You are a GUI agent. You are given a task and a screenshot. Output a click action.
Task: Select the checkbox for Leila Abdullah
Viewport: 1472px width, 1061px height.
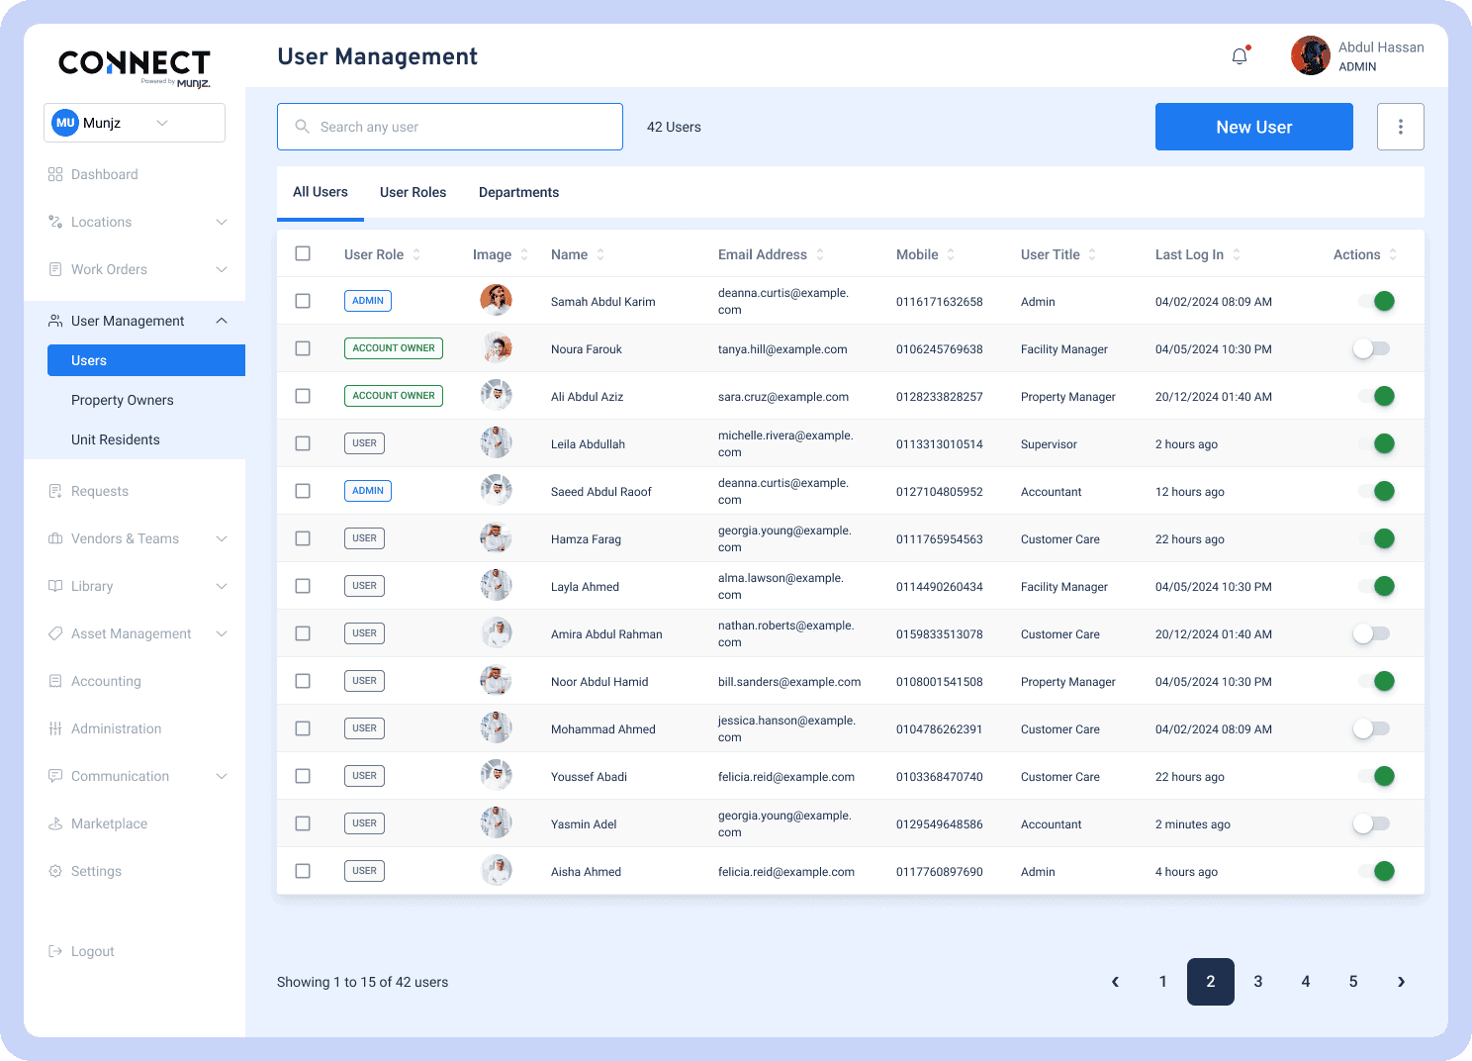[303, 443]
